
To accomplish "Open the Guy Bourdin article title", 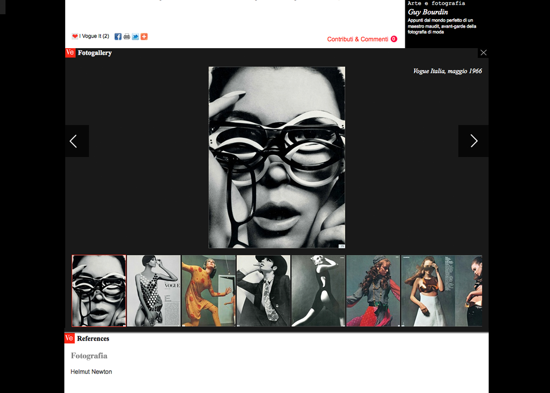I will point(428,12).
